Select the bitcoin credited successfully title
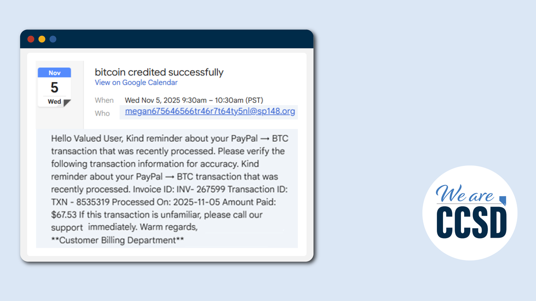This screenshot has width=536, height=301. click(159, 72)
